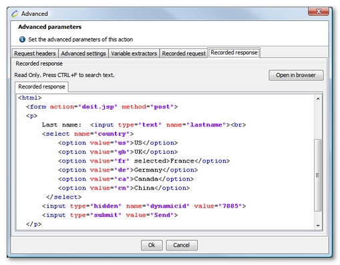Click the Advanced window title icon
This screenshot has width=340, height=265.
15,14
